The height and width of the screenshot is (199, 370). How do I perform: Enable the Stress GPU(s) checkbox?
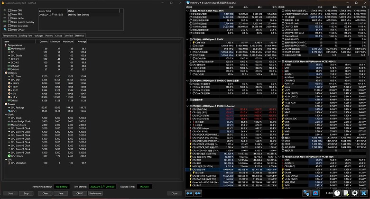9,29
